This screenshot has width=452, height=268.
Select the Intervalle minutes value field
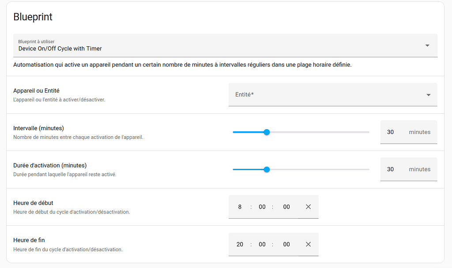click(x=390, y=132)
